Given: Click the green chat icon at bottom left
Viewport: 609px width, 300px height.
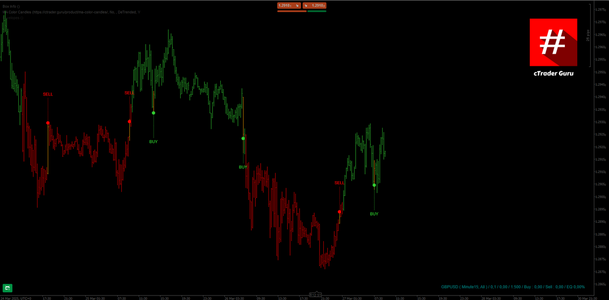Looking at the screenshot, I should coord(7,288).
